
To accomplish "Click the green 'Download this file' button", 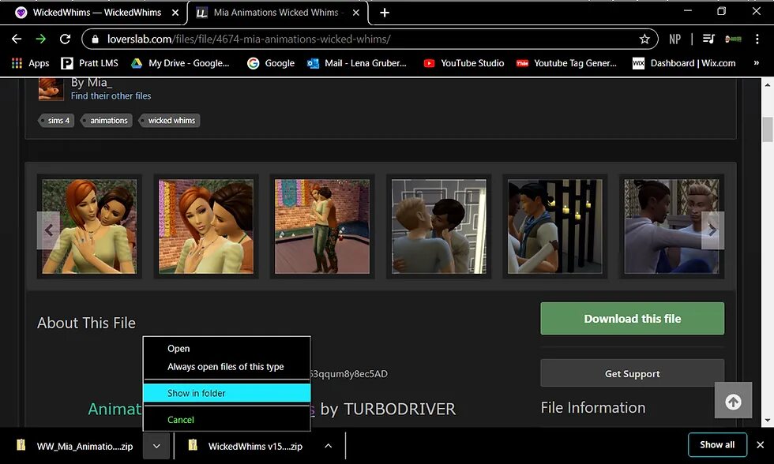I will (x=633, y=319).
